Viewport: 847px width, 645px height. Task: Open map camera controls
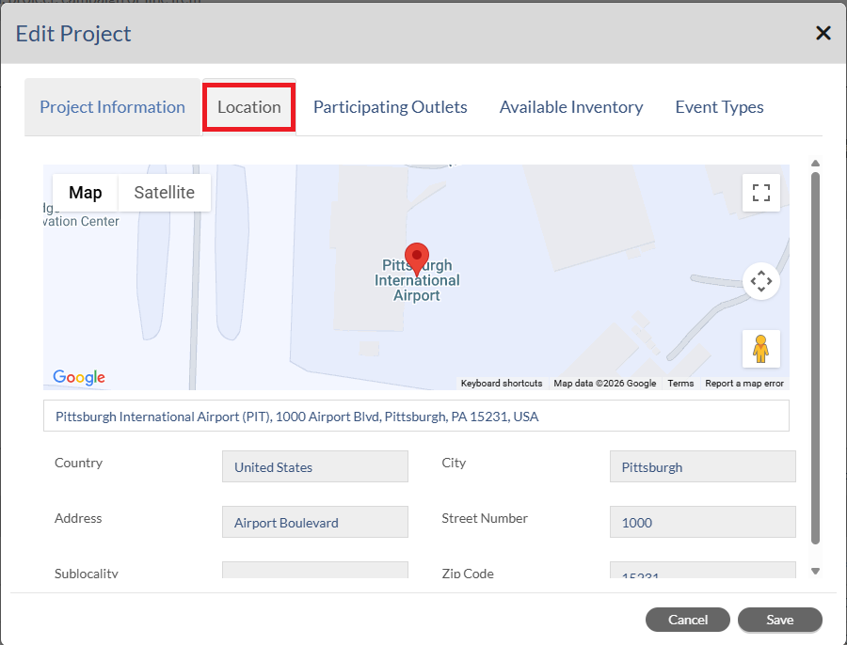(x=760, y=281)
